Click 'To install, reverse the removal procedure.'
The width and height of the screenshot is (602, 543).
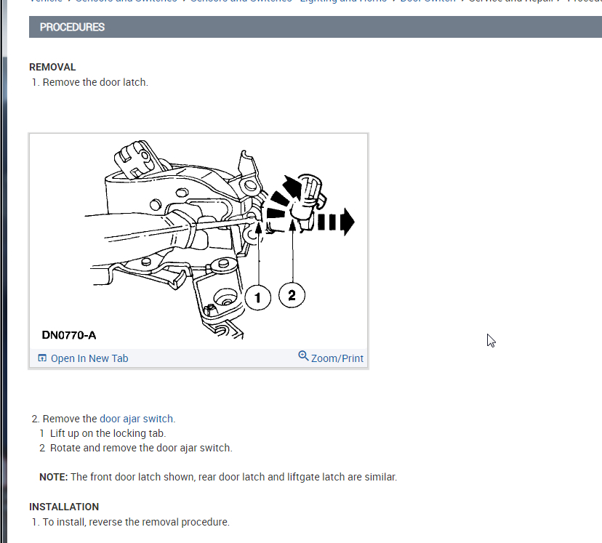136,522
